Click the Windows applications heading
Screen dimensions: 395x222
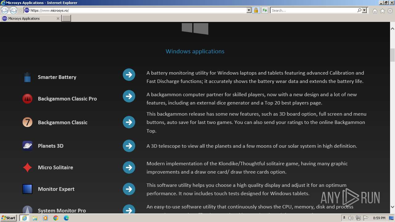195,51
